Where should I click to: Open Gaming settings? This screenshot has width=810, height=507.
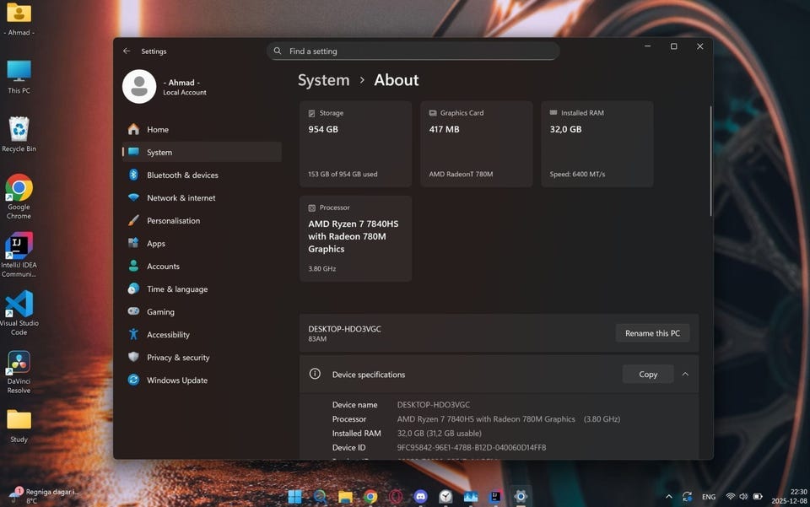(160, 312)
